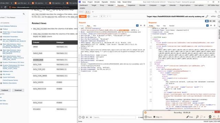Image resolution: width=220 pixels, height=123 pixels.
Task: Click in the request search field
Action: [x=114, y=118]
